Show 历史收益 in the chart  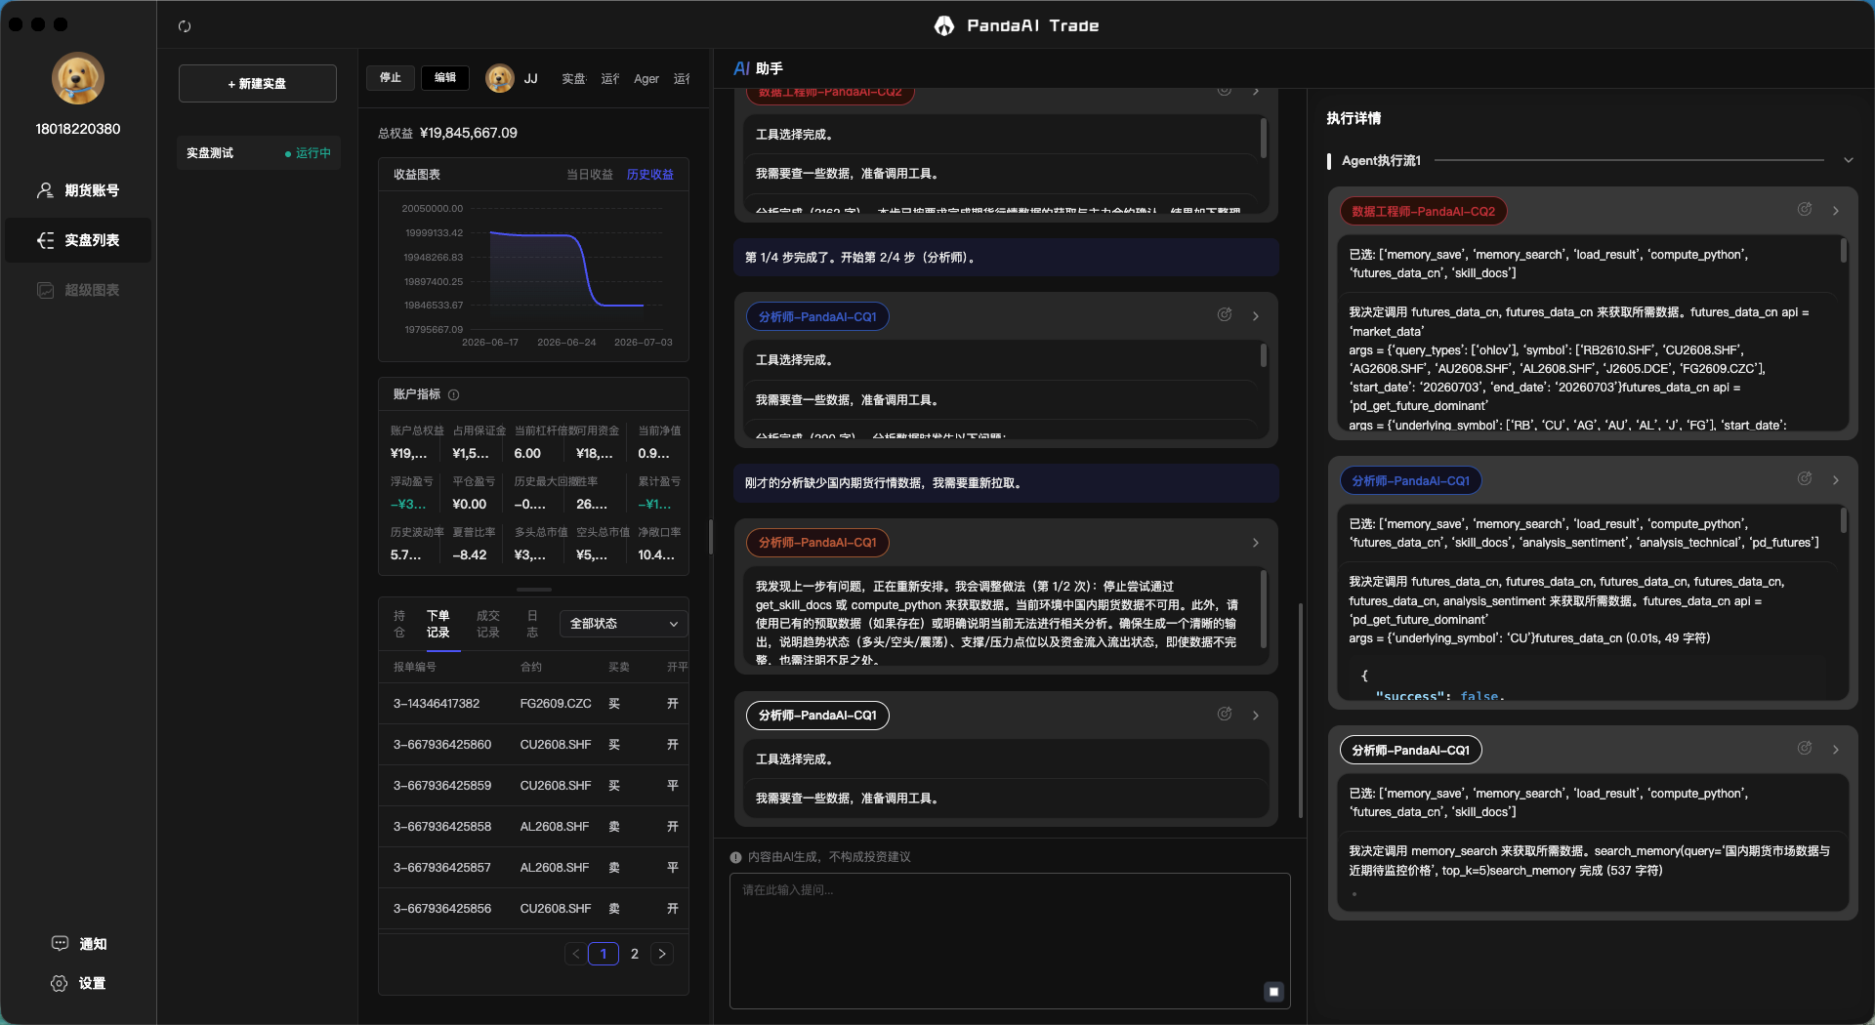point(650,175)
